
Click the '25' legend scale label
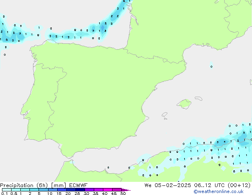pos(77,193)
